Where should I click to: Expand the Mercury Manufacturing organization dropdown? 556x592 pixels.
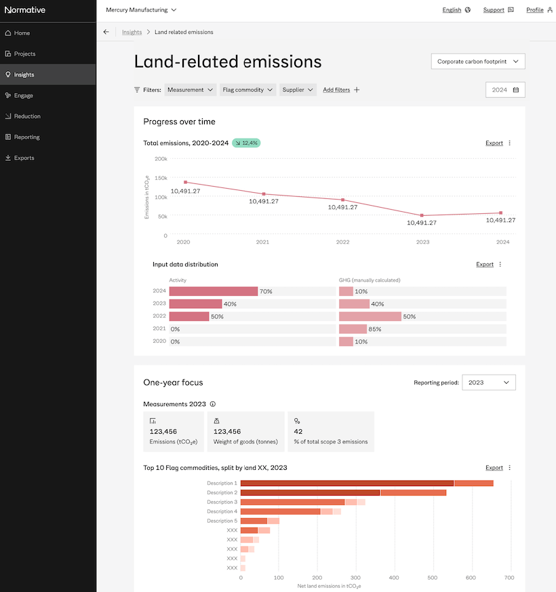141,10
